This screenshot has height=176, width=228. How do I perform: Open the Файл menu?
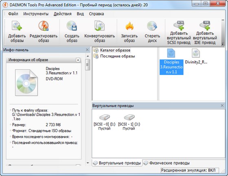coord(13,14)
